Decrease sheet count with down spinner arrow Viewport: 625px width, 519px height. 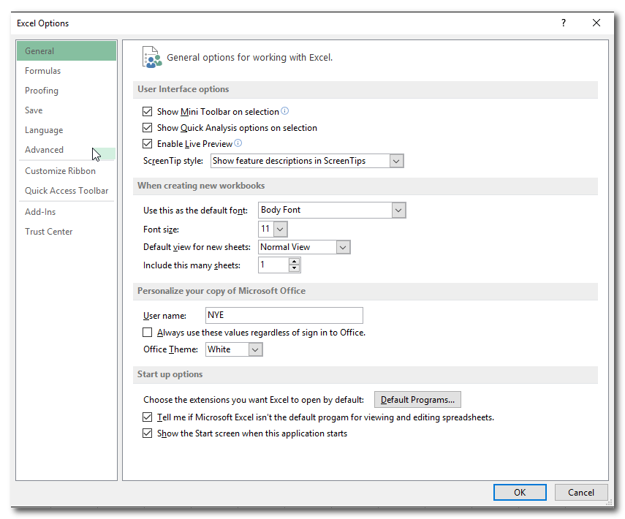[294, 268]
